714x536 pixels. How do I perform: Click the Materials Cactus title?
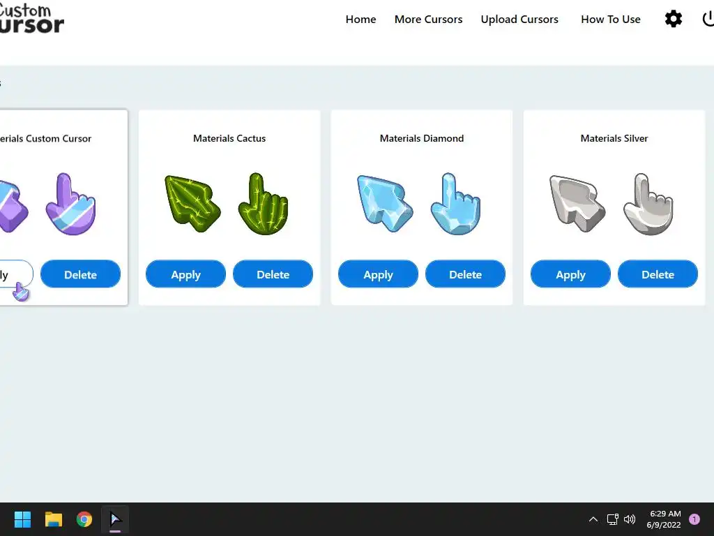(x=229, y=138)
